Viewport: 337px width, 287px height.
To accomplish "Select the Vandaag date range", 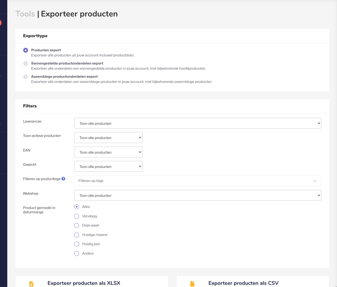I will point(77,216).
